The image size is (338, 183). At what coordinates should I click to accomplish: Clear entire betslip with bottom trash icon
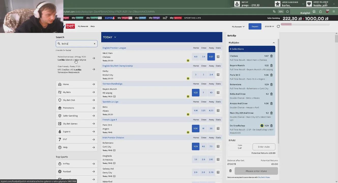(x=230, y=171)
